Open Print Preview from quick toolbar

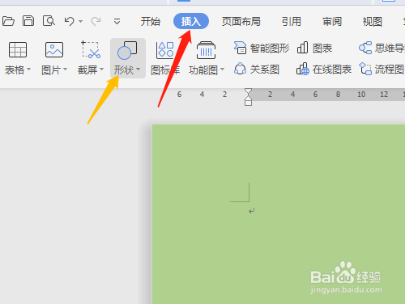tap(49, 21)
